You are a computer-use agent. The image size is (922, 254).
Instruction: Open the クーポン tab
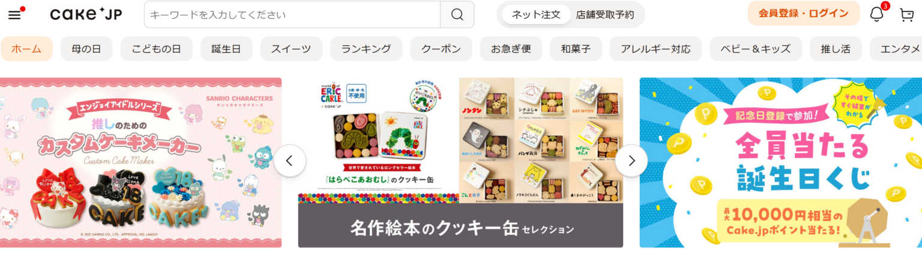pyautogui.click(x=441, y=49)
